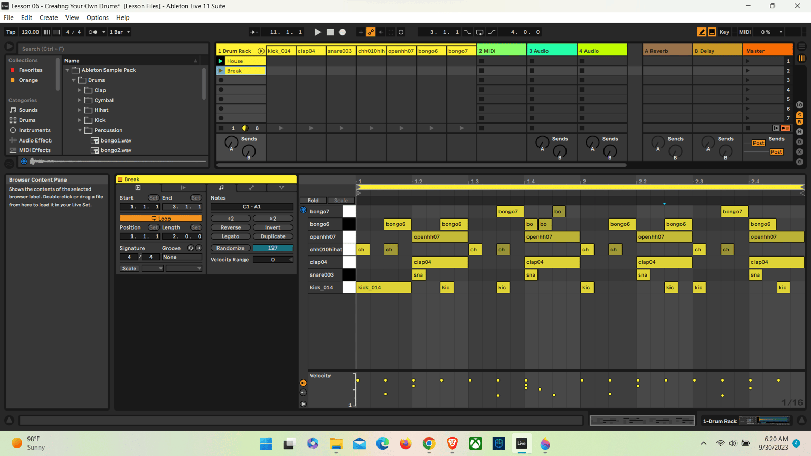Click the Clip launch tab icon
The width and height of the screenshot is (811, 456).
(x=138, y=188)
